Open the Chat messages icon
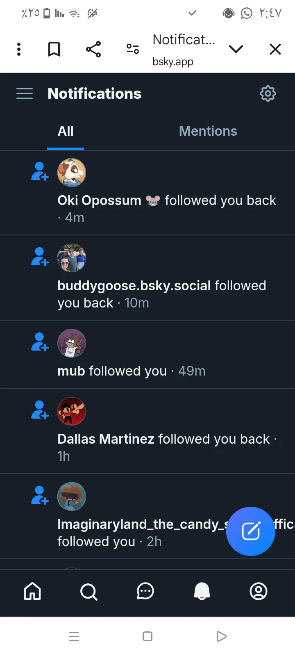Screen dimensions: 295x656 click(145, 591)
